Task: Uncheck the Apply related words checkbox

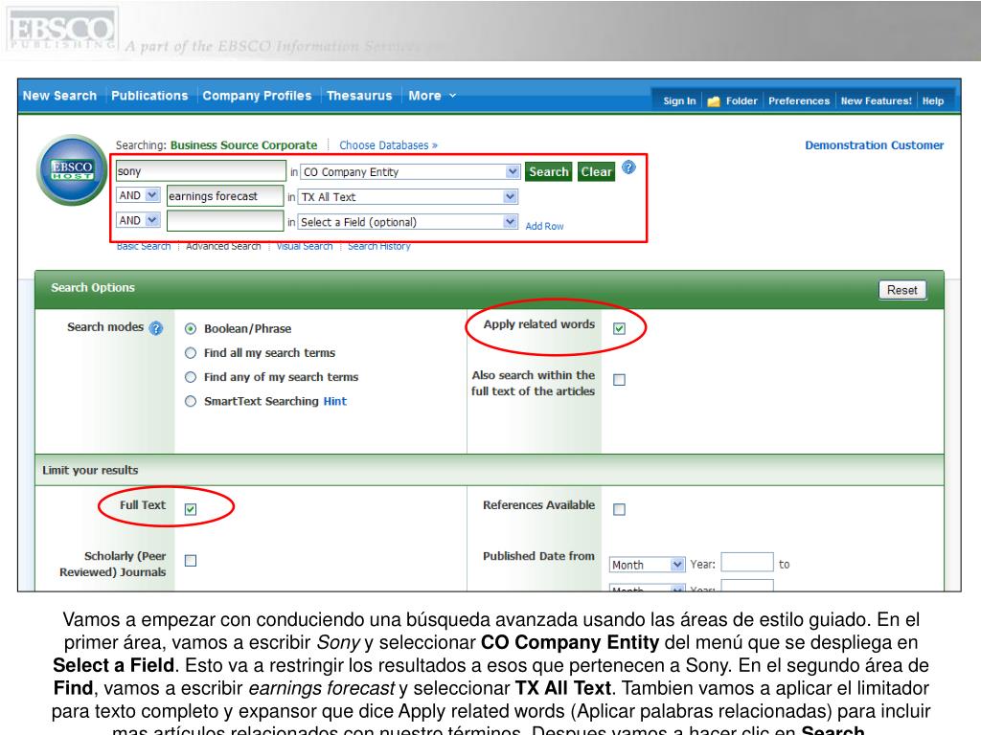Action: tap(619, 328)
